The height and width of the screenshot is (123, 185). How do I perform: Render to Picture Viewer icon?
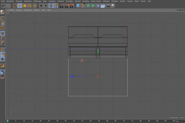coord(67,6)
